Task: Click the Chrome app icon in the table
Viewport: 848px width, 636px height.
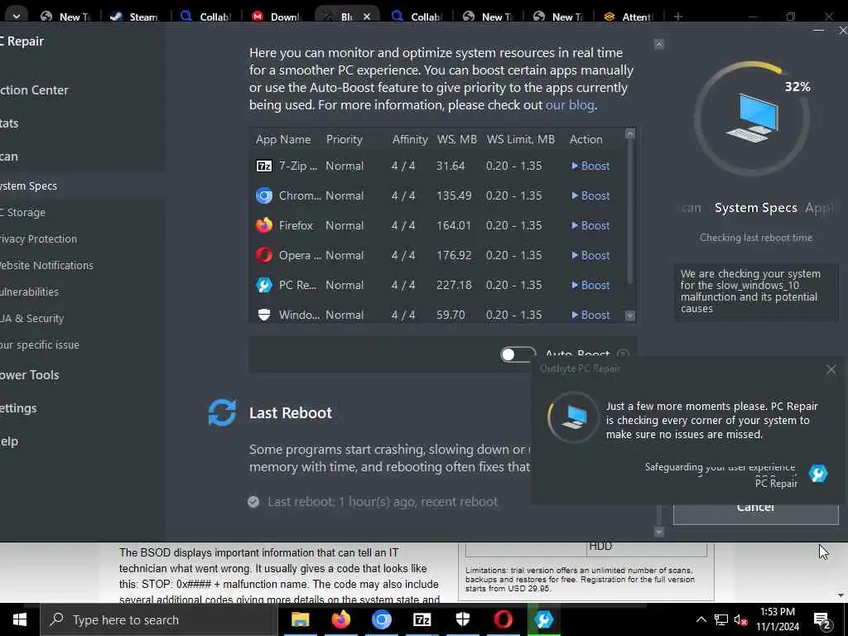Action: (x=264, y=195)
